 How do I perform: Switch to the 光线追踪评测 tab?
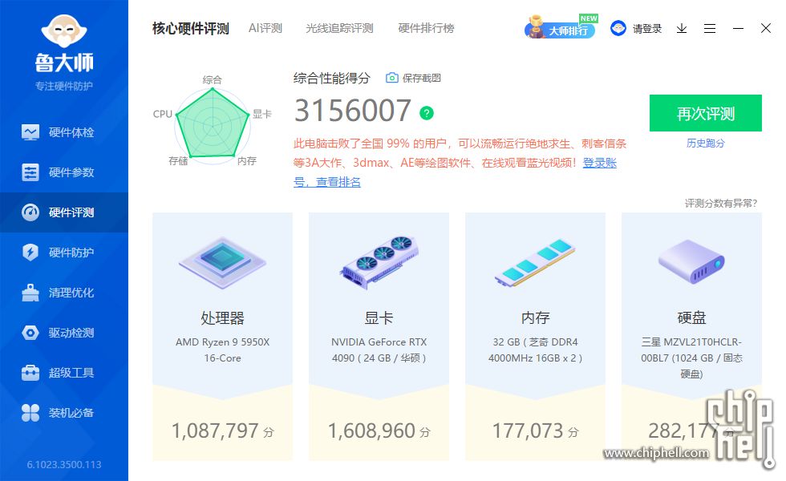(339, 28)
